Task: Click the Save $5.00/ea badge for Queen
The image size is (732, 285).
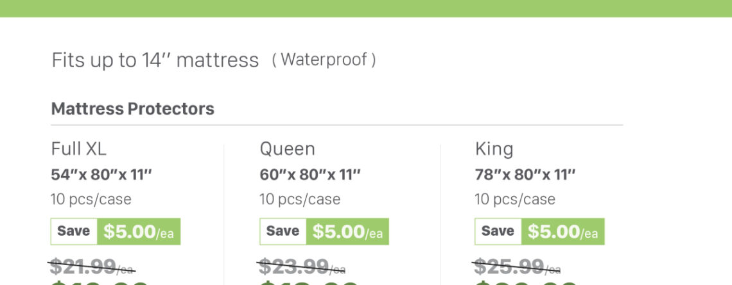Action: point(324,231)
